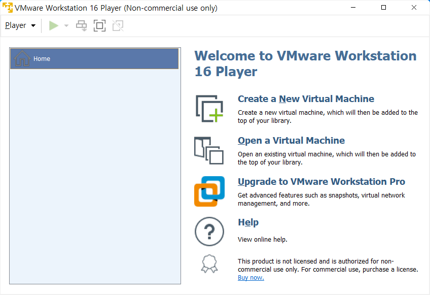
Task: Click Create a New Virtual Machine heading
Action: click(x=306, y=99)
